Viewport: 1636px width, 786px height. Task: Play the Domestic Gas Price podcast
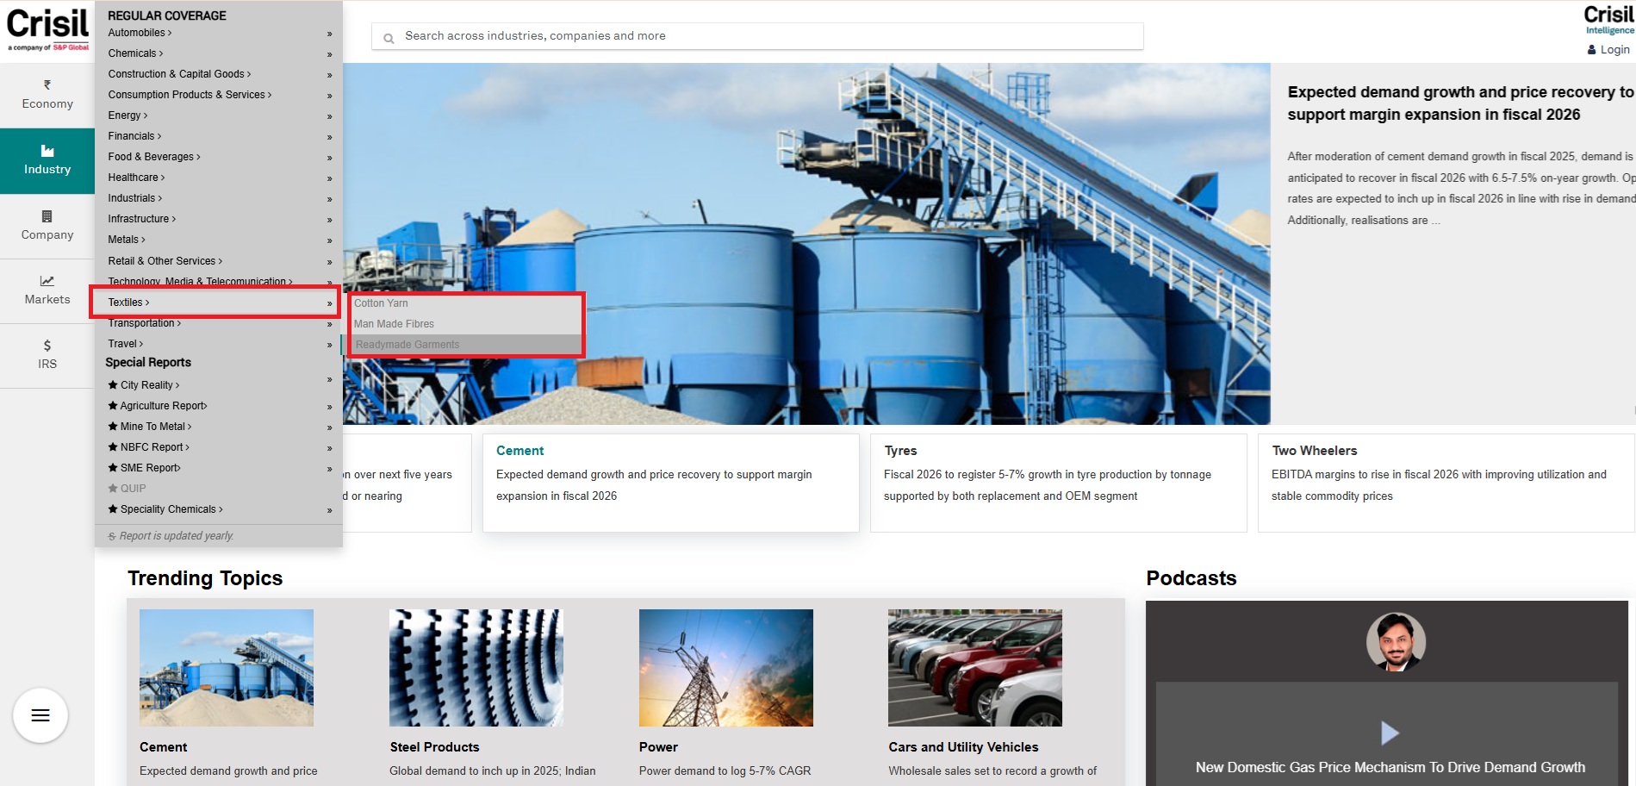click(1390, 733)
